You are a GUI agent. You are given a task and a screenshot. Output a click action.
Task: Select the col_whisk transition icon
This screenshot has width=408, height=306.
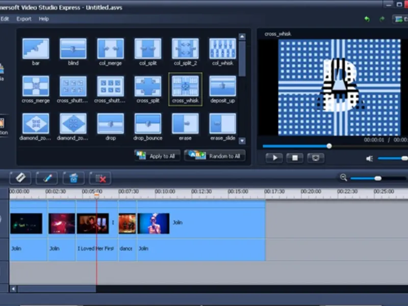[x=222, y=49]
